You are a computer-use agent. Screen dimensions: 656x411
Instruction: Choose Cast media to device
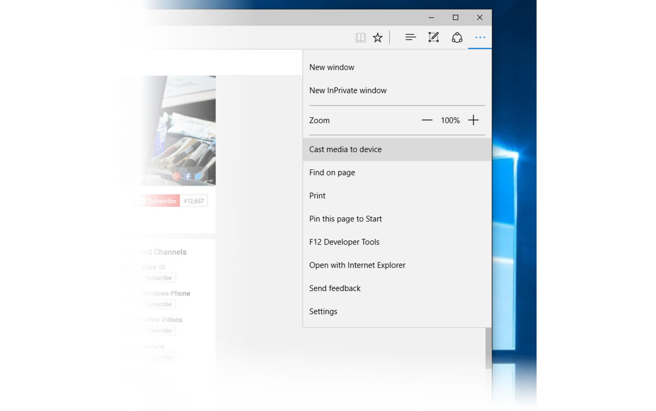pyautogui.click(x=345, y=150)
